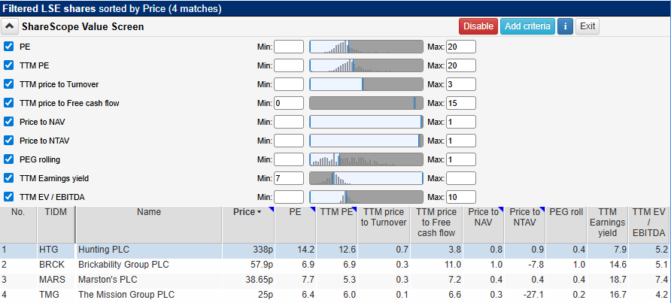This screenshot has height=303, width=671.
Task: Click the TTM price to Free cash flow Min field
Action: click(289, 103)
